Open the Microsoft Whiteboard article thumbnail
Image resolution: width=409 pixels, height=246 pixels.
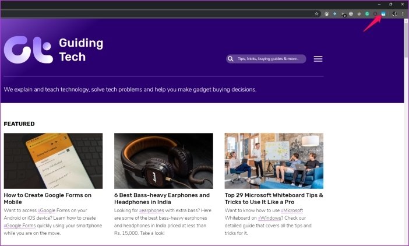pos(274,160)
